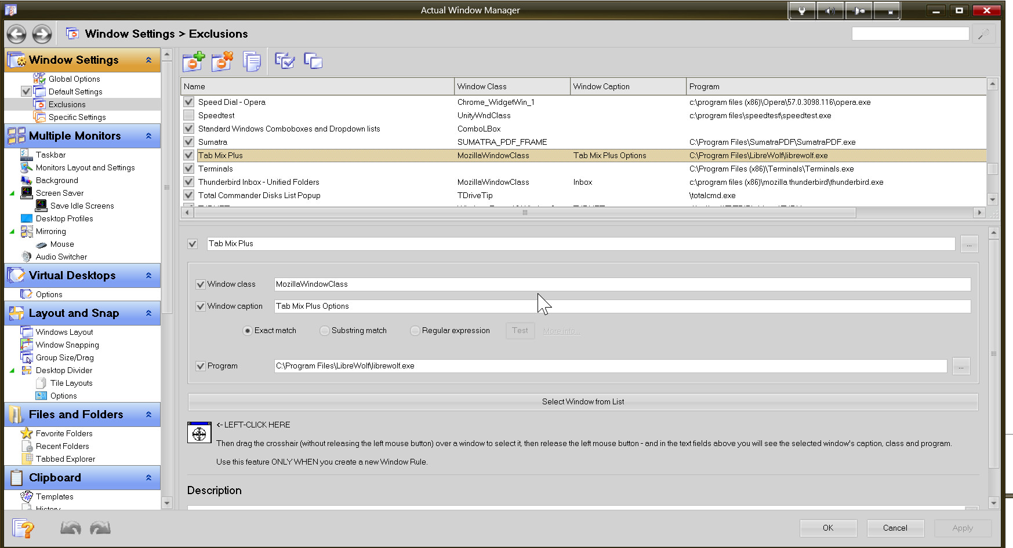Go forward with the right arrow
Screen dimensions: 1013x548
[42, 34]
